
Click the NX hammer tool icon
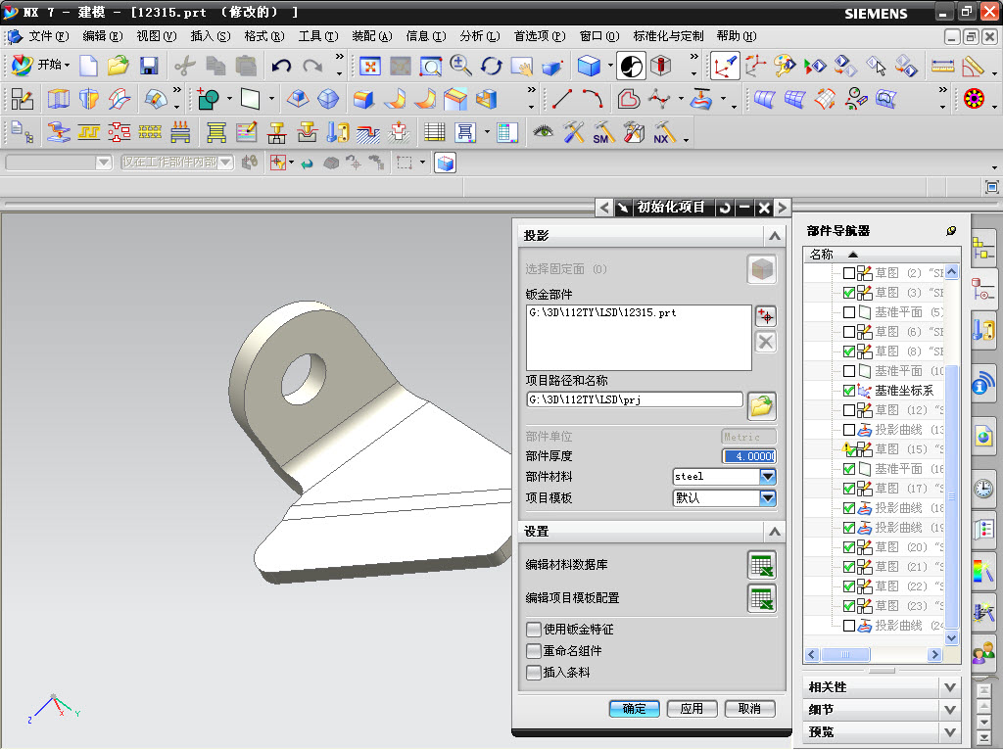coord(663,132)
